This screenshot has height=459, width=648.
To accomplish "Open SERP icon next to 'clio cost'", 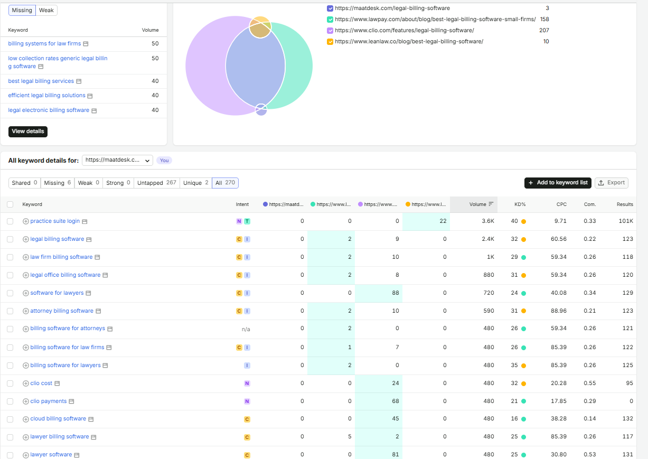I will [x=57, y=383].
